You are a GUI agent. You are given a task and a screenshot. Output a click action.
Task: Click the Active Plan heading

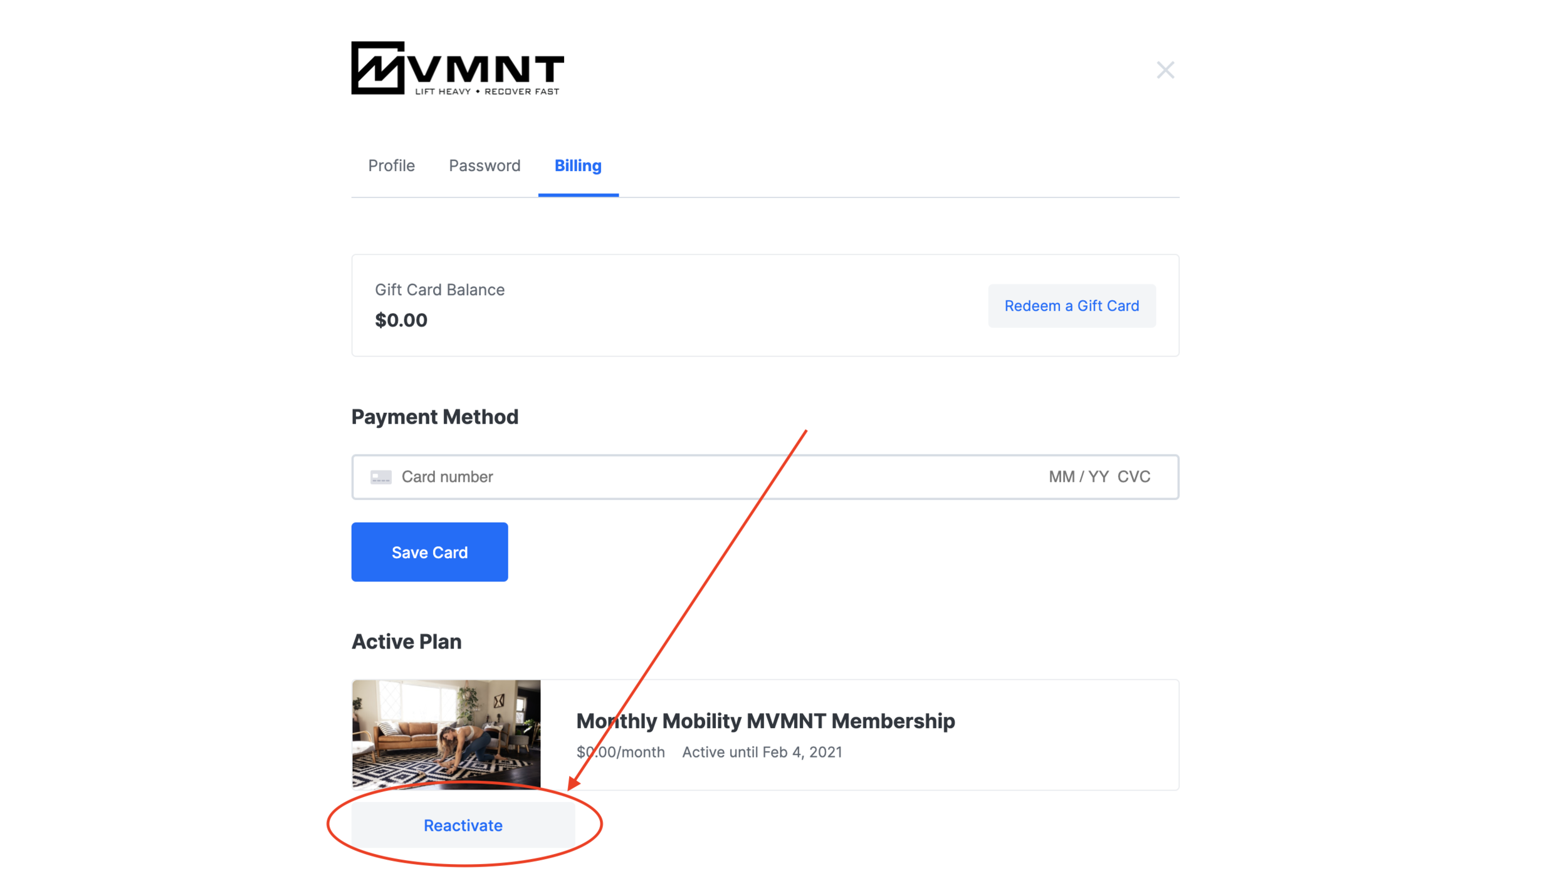point(406,642)
